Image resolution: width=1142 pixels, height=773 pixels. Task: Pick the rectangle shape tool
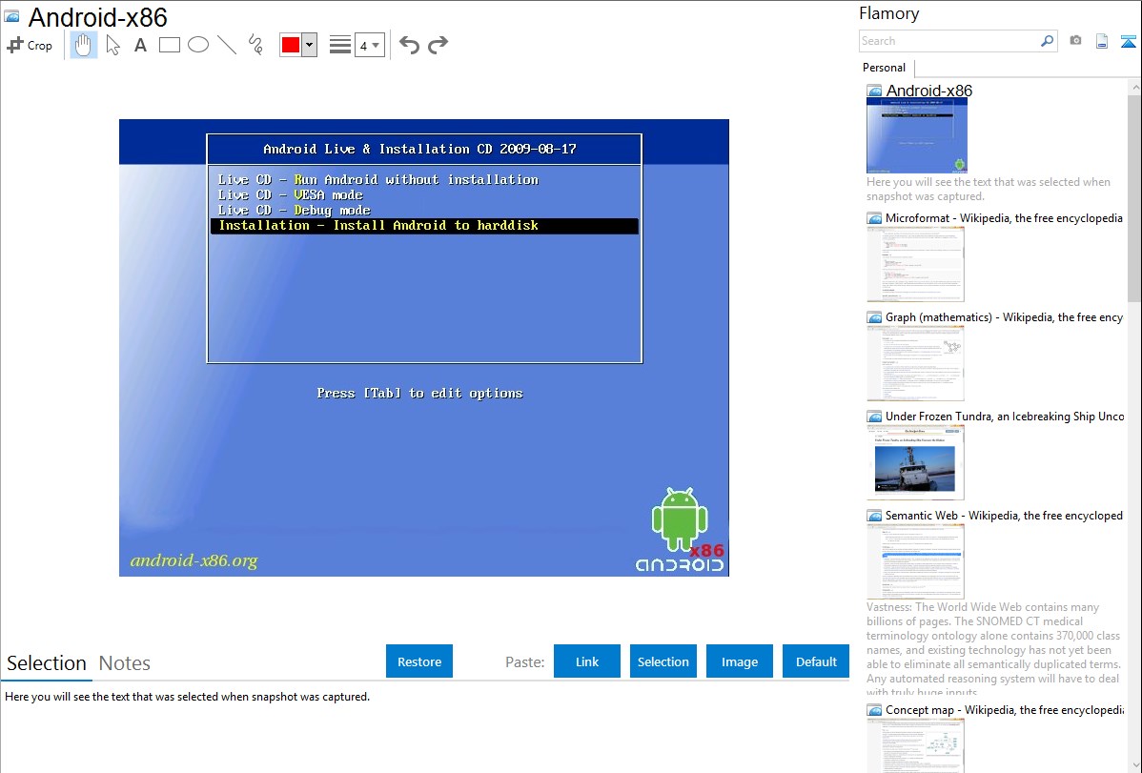click(x=170, y=45)
